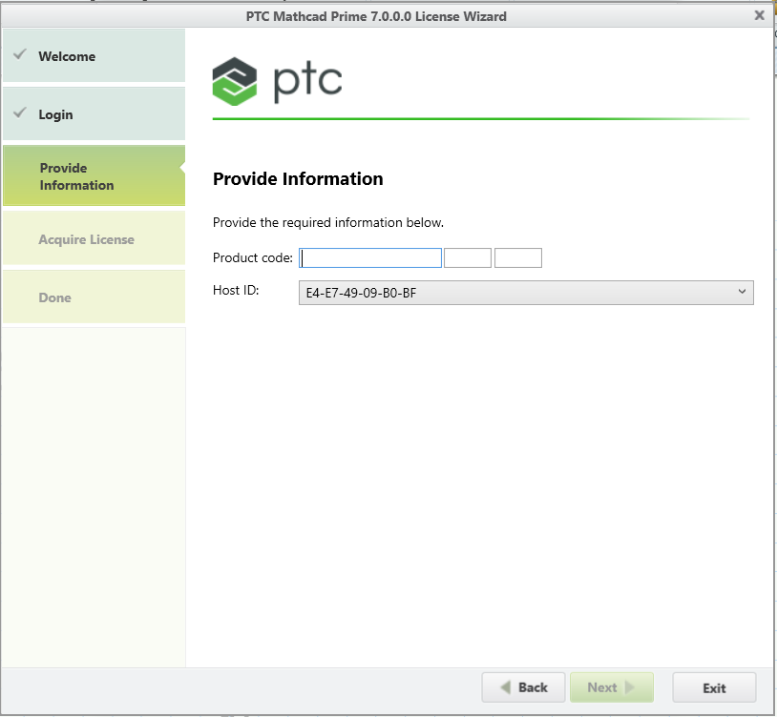Click the Provide Information heading
The width and height of the screenshot is (777, 717).
(x=298, y=179)
